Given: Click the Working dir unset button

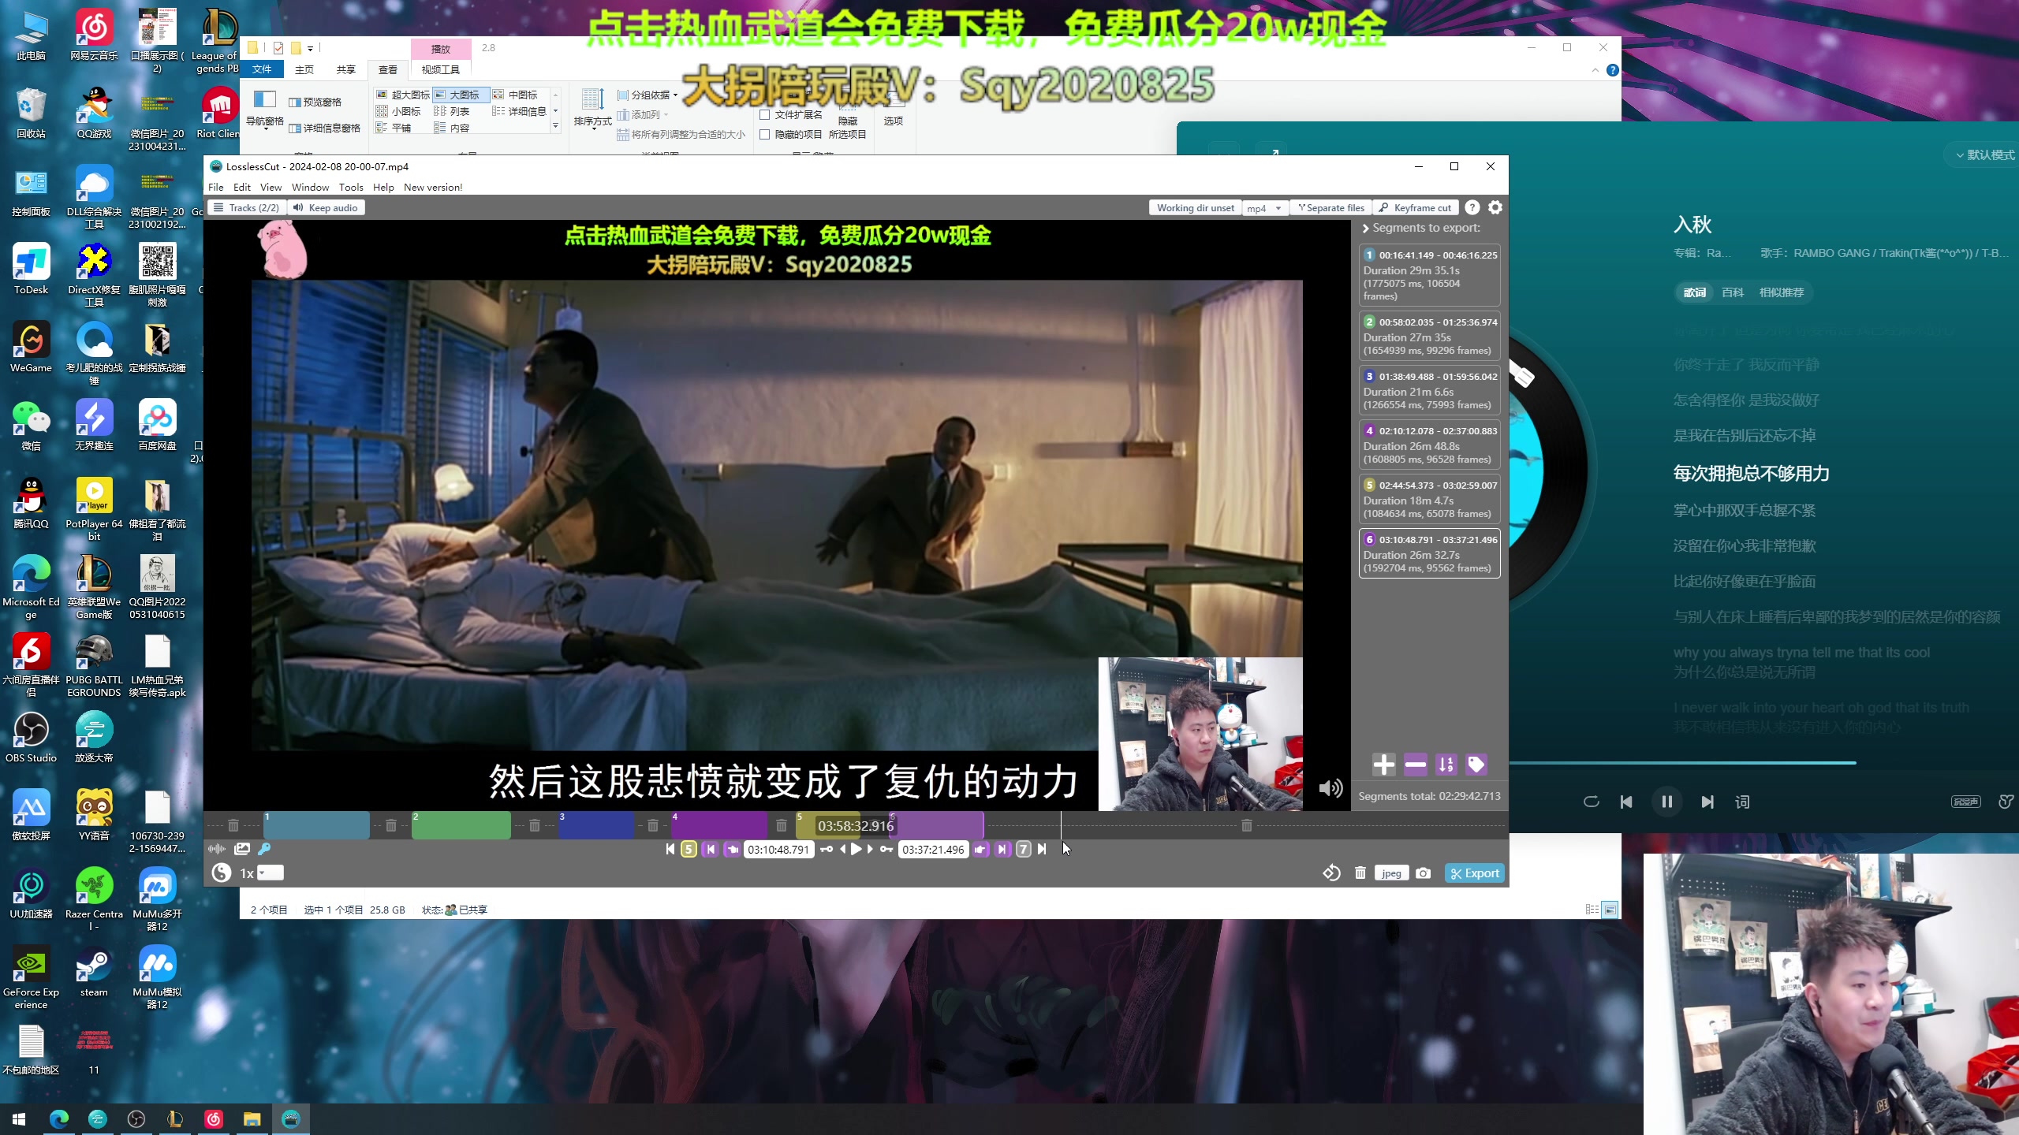Looking at the screenshot, I should pyautogui.click(x=1195, y=208).
